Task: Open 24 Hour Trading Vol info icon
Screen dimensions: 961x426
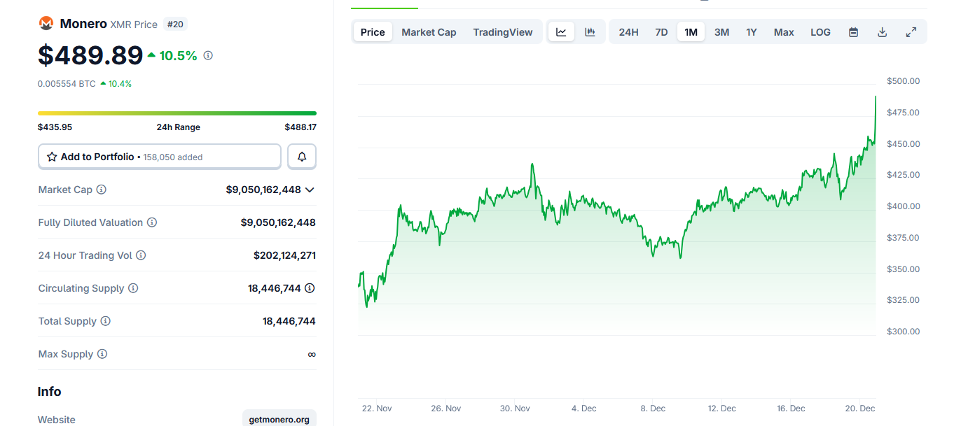Action: (141, 255)
